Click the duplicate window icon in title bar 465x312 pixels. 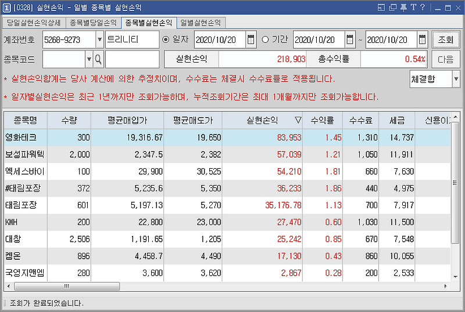coord(393,8)
